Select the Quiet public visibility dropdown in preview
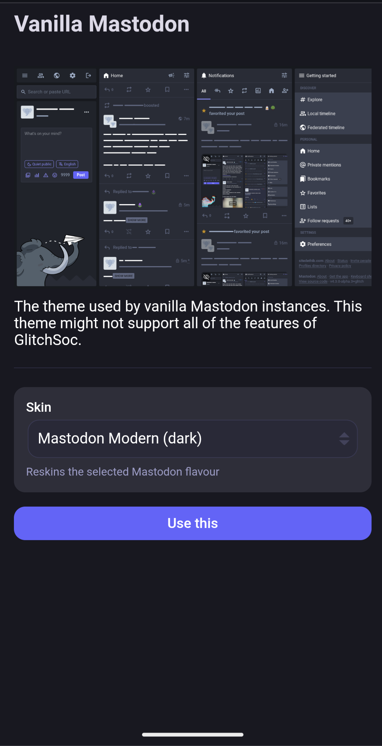 (39, 164)
